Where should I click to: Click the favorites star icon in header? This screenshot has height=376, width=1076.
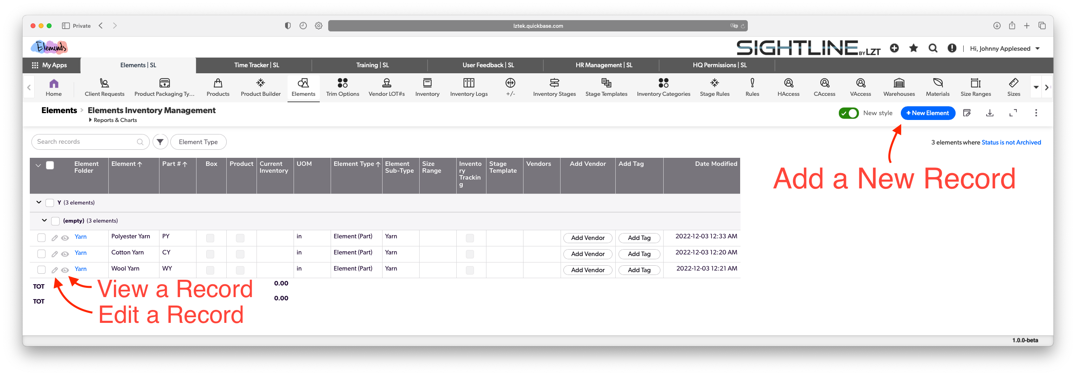click(913, 48)
